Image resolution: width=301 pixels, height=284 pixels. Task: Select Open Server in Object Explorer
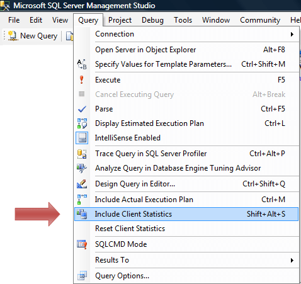coord(186,50)
